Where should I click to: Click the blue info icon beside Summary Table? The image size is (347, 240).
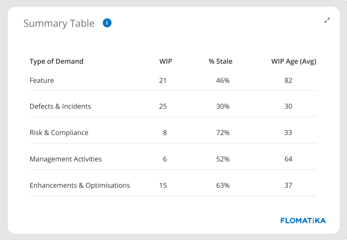point(107,23)
